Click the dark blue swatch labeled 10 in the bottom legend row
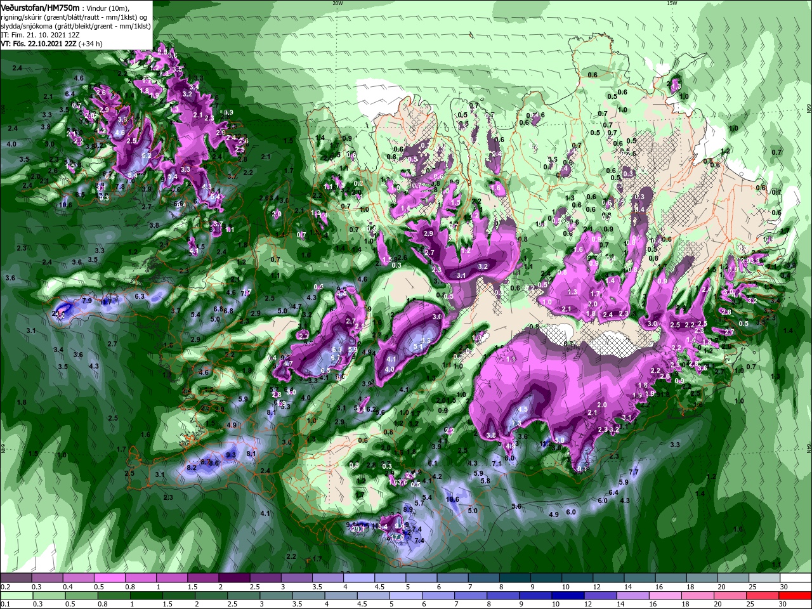The height and width of the screenshot is (609, 812). (568, 596)
